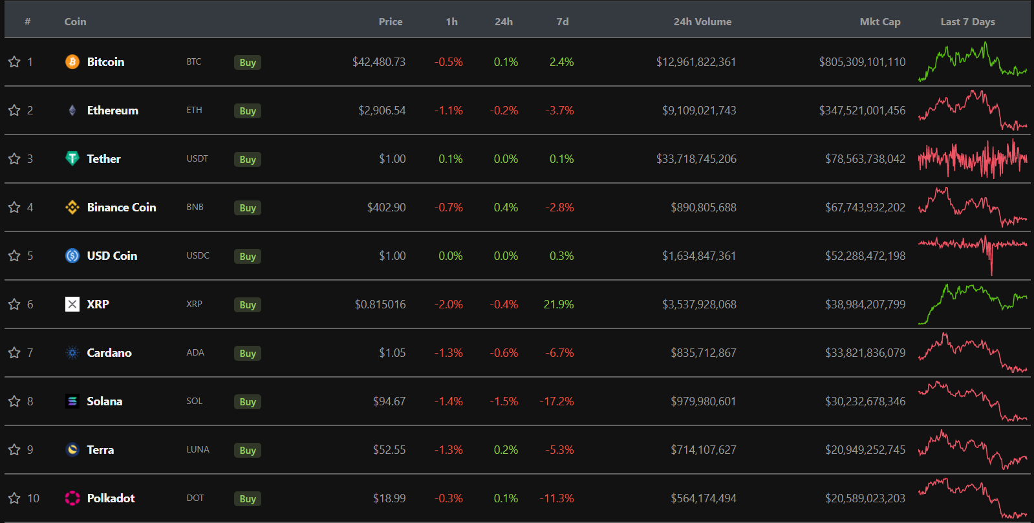Image resolution: width=1034 pixels, height=523 pixels.
Task: Select Solana's -17.2% seven-day change
Action: click(x=557, y=401)
